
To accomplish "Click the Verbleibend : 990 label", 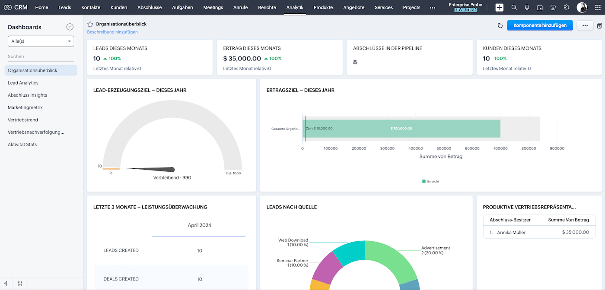I will pos(172,178).
